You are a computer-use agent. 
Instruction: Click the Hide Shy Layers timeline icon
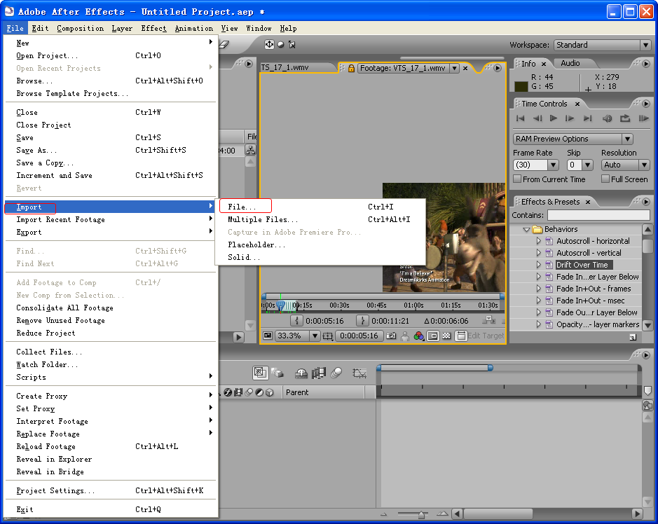(x=301, y=373)
